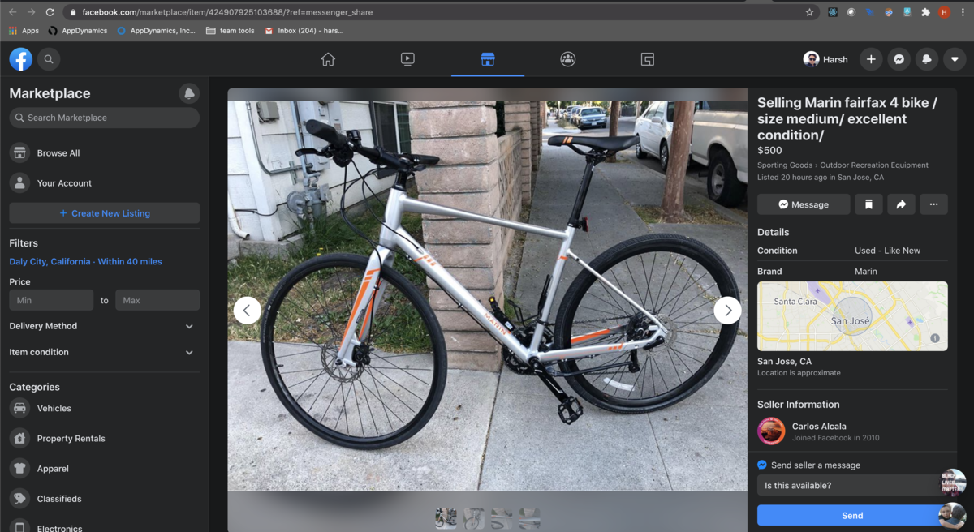974x532 pixels.
Task: Open the listing more options menu
Action: (x=933, y=204)
